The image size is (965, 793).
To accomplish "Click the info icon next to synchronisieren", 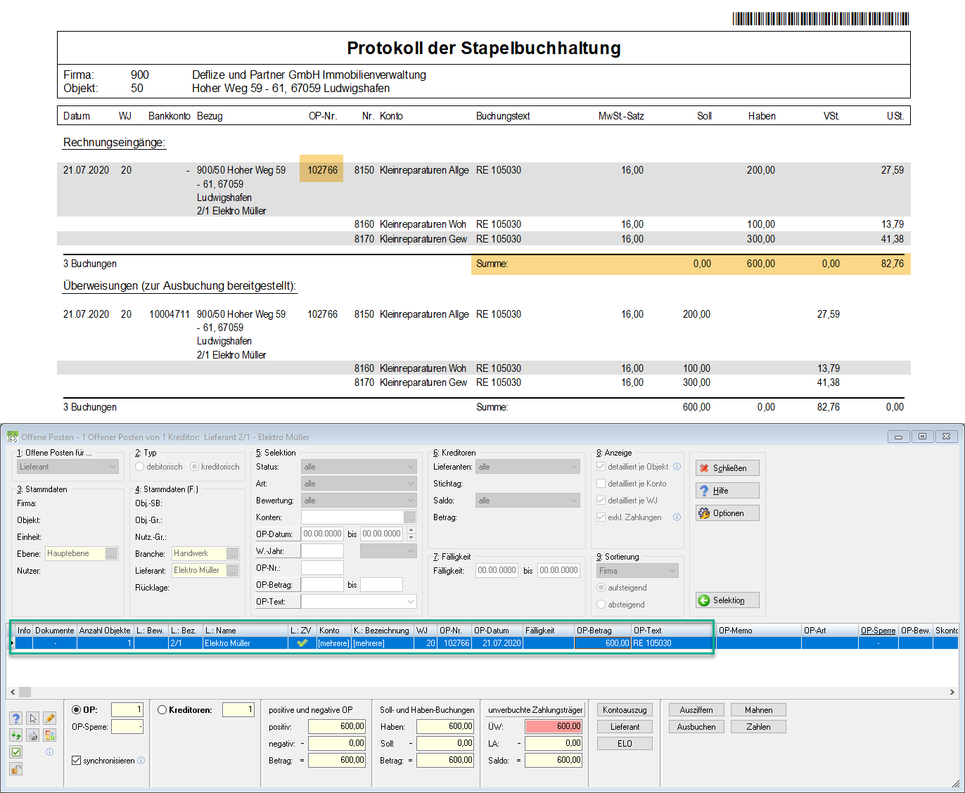I will coord(141,761).
